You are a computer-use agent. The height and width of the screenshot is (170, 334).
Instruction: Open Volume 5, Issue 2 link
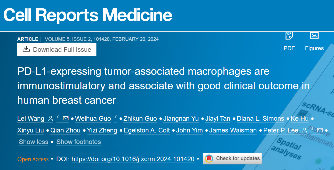point(68,39)
